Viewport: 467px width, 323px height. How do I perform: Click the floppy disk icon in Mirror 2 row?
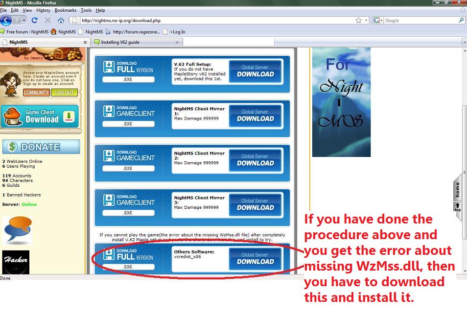coord(109,155)
